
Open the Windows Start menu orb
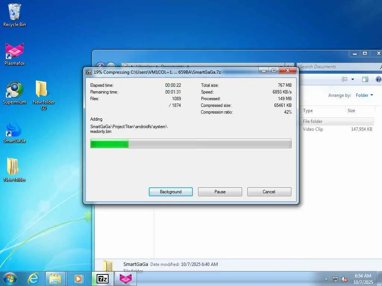pyautogui.click(x=10, y=279)
